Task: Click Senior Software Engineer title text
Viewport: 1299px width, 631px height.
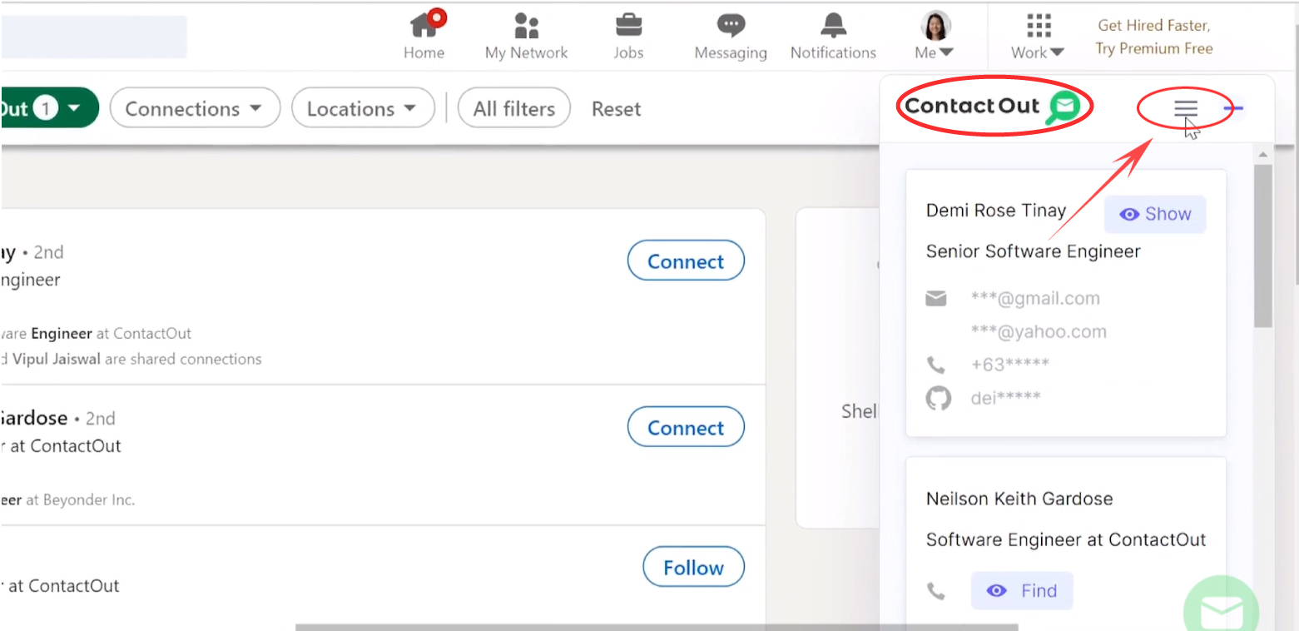Action: [1033, 251]
